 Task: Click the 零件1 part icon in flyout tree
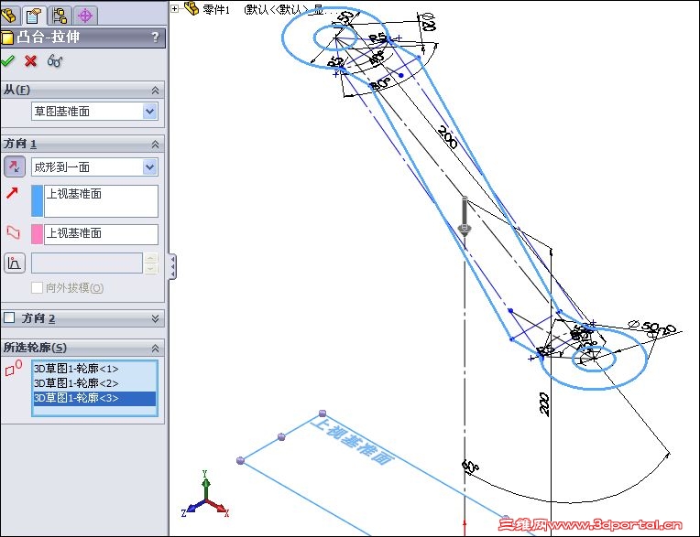(191, 7)
